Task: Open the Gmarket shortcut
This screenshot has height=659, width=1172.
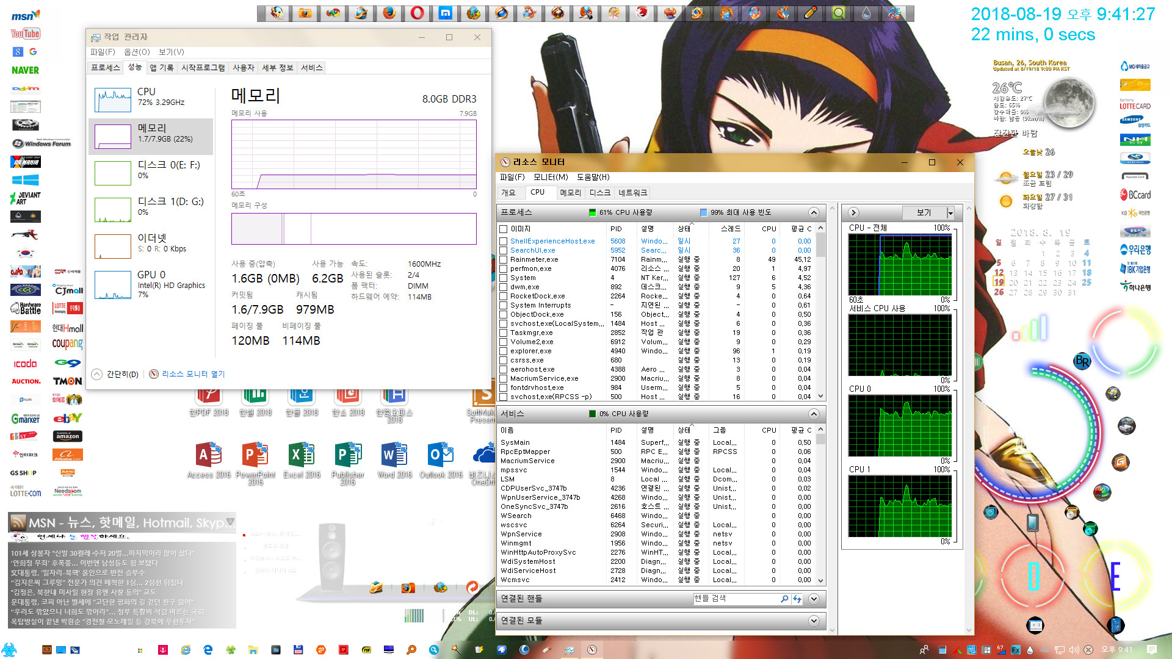Action: tap(26, 419)
